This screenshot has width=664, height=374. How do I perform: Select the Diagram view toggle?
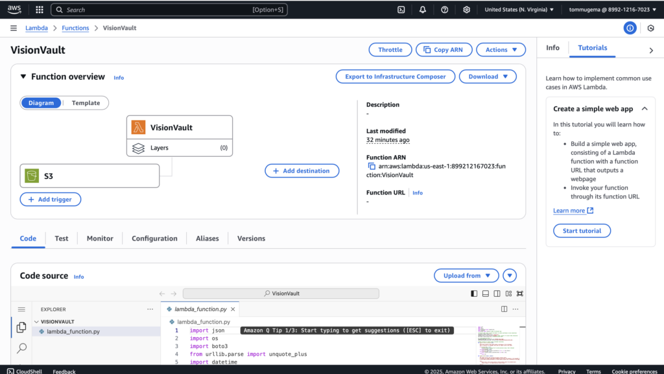point(41,103)
